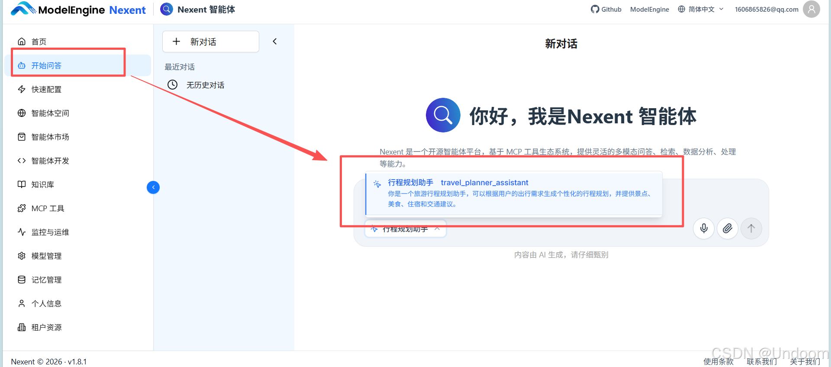Image resolution: width=831 pixels, height=367 pixels.
Task: Click the 租户资源 building icon
Action: pyautogui.click(x=22, y=327)
